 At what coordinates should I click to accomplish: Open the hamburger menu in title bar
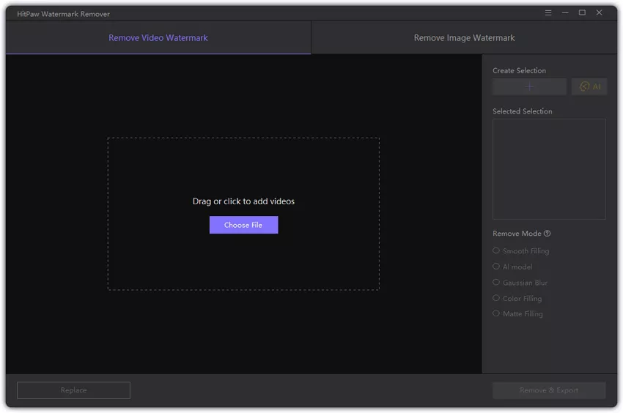548,13
